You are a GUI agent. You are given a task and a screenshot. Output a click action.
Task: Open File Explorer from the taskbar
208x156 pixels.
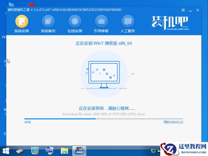pos(64,151)
